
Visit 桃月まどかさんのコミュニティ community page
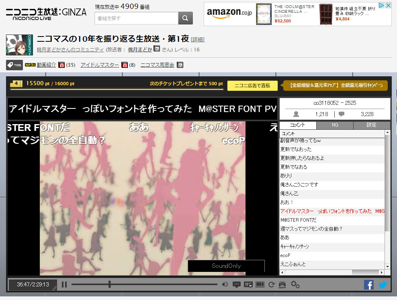click(x=70, y=49)
